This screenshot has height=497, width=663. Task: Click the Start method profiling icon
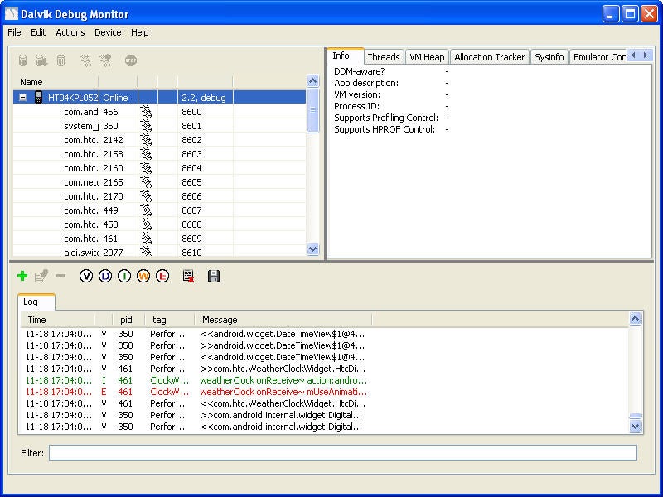105,60
